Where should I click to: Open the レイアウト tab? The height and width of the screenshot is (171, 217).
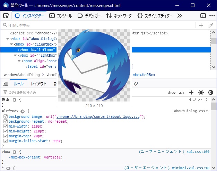38,84
